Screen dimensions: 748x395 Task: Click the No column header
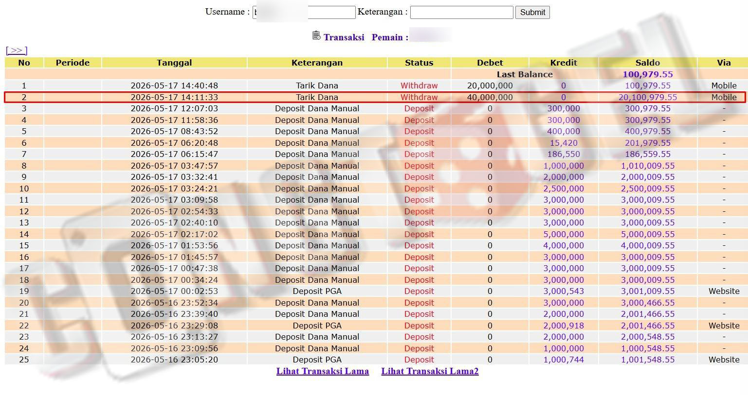24,63
